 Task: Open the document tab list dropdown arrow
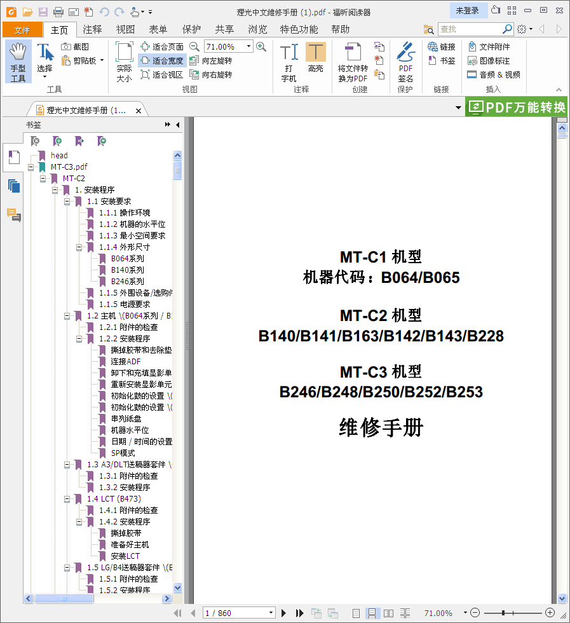click(x=458, y=107)
